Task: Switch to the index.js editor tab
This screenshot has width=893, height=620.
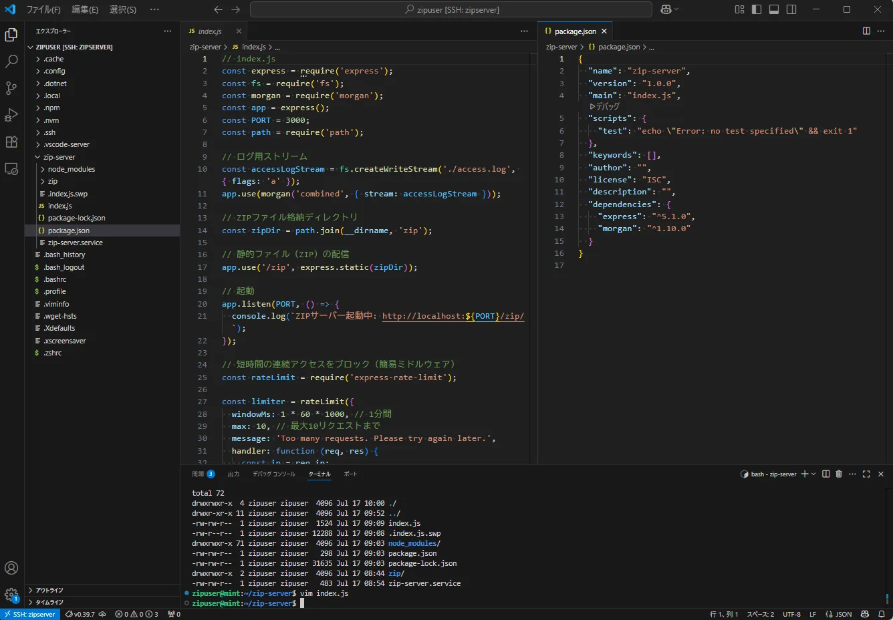Action: (209, 31)
